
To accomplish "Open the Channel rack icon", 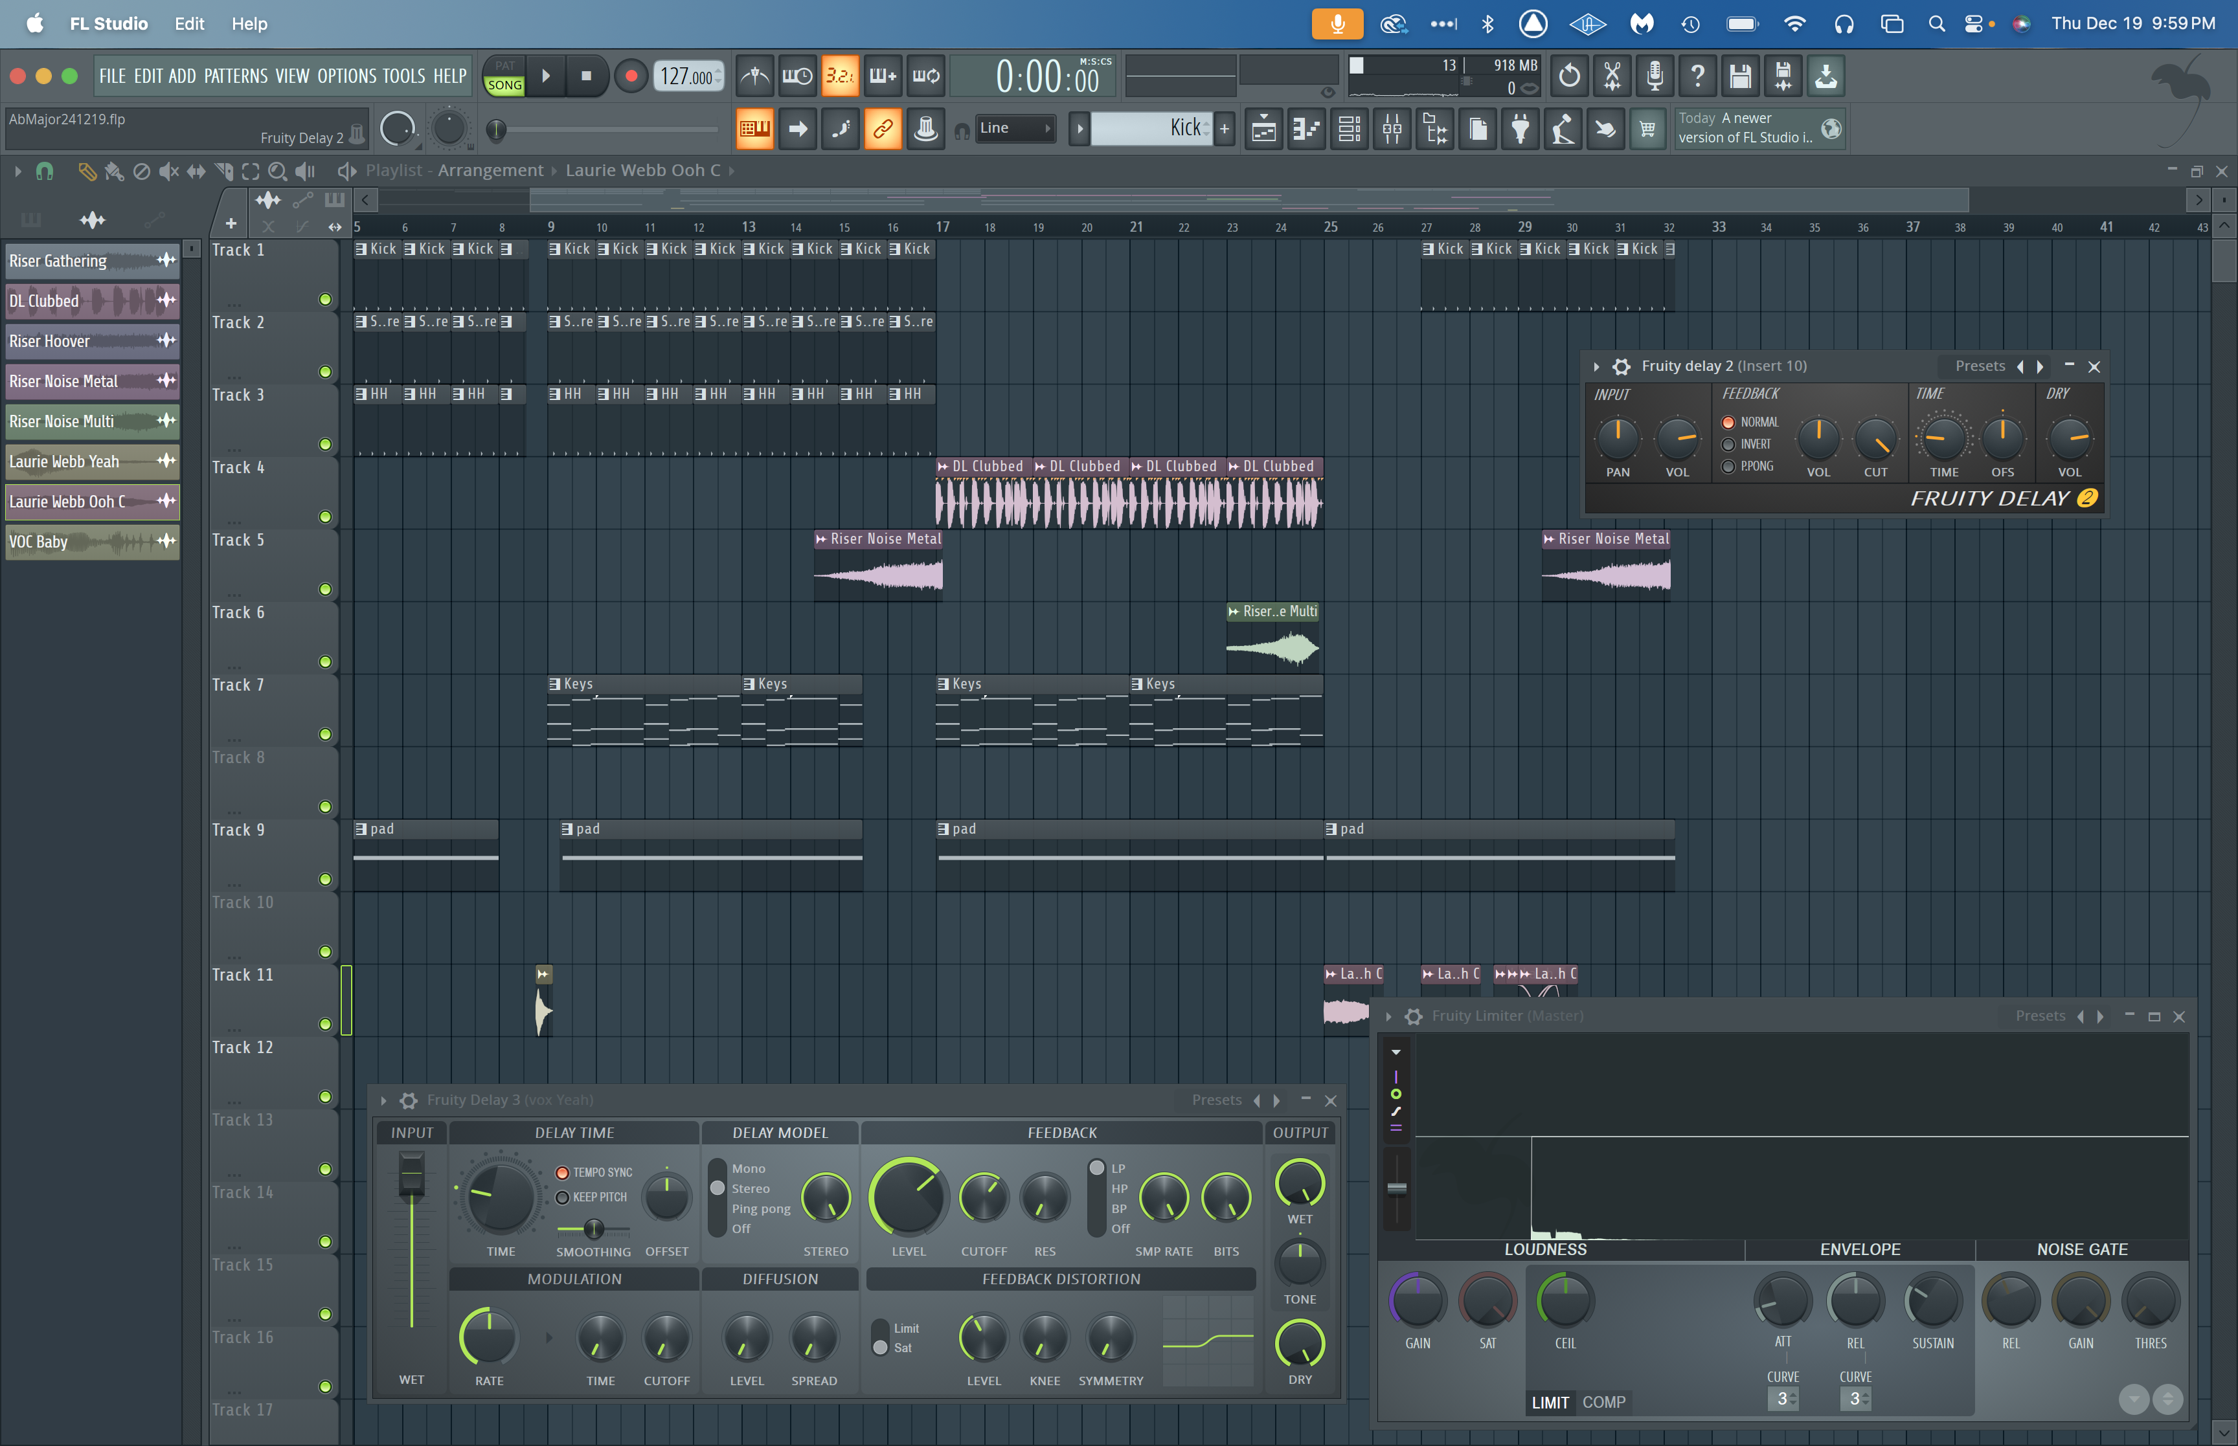I will (x=1350, y=129).
